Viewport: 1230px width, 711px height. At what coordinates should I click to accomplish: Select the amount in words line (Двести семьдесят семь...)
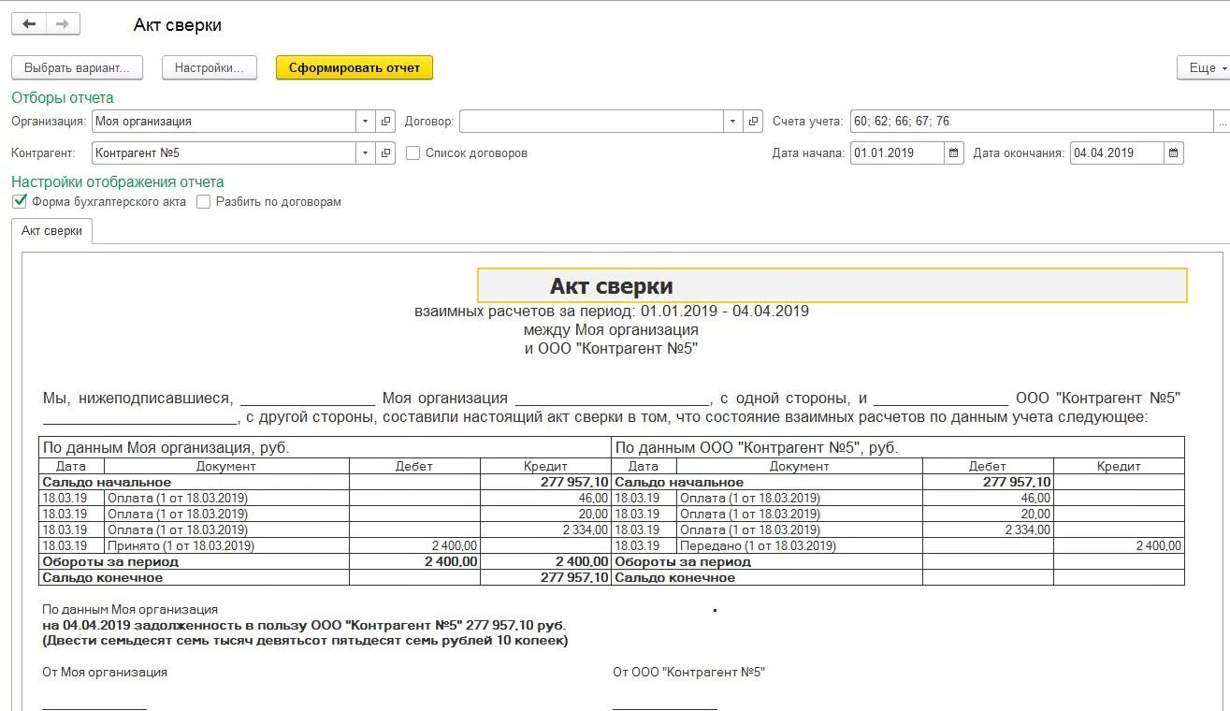pyautogui.click(x=305, y=641)
